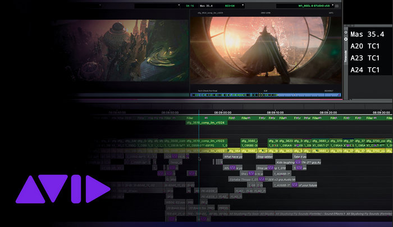Select the green dfg_3730_co video clip

[376, 141]
